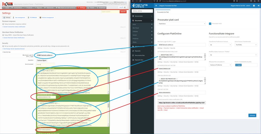Image resolution: width=261 pixels, height=134 pixels.
Task: Open the Download menu item
Action: 101,8
